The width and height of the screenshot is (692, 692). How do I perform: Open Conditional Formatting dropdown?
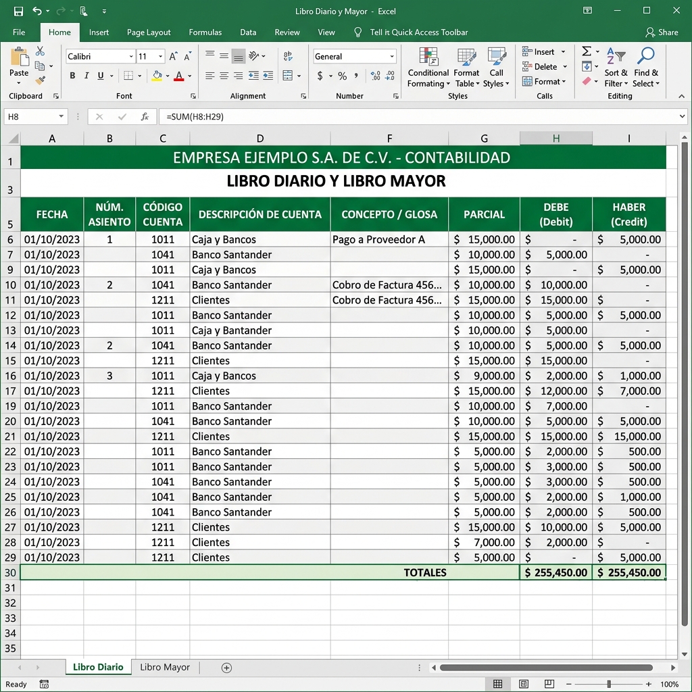coord(428,67)
